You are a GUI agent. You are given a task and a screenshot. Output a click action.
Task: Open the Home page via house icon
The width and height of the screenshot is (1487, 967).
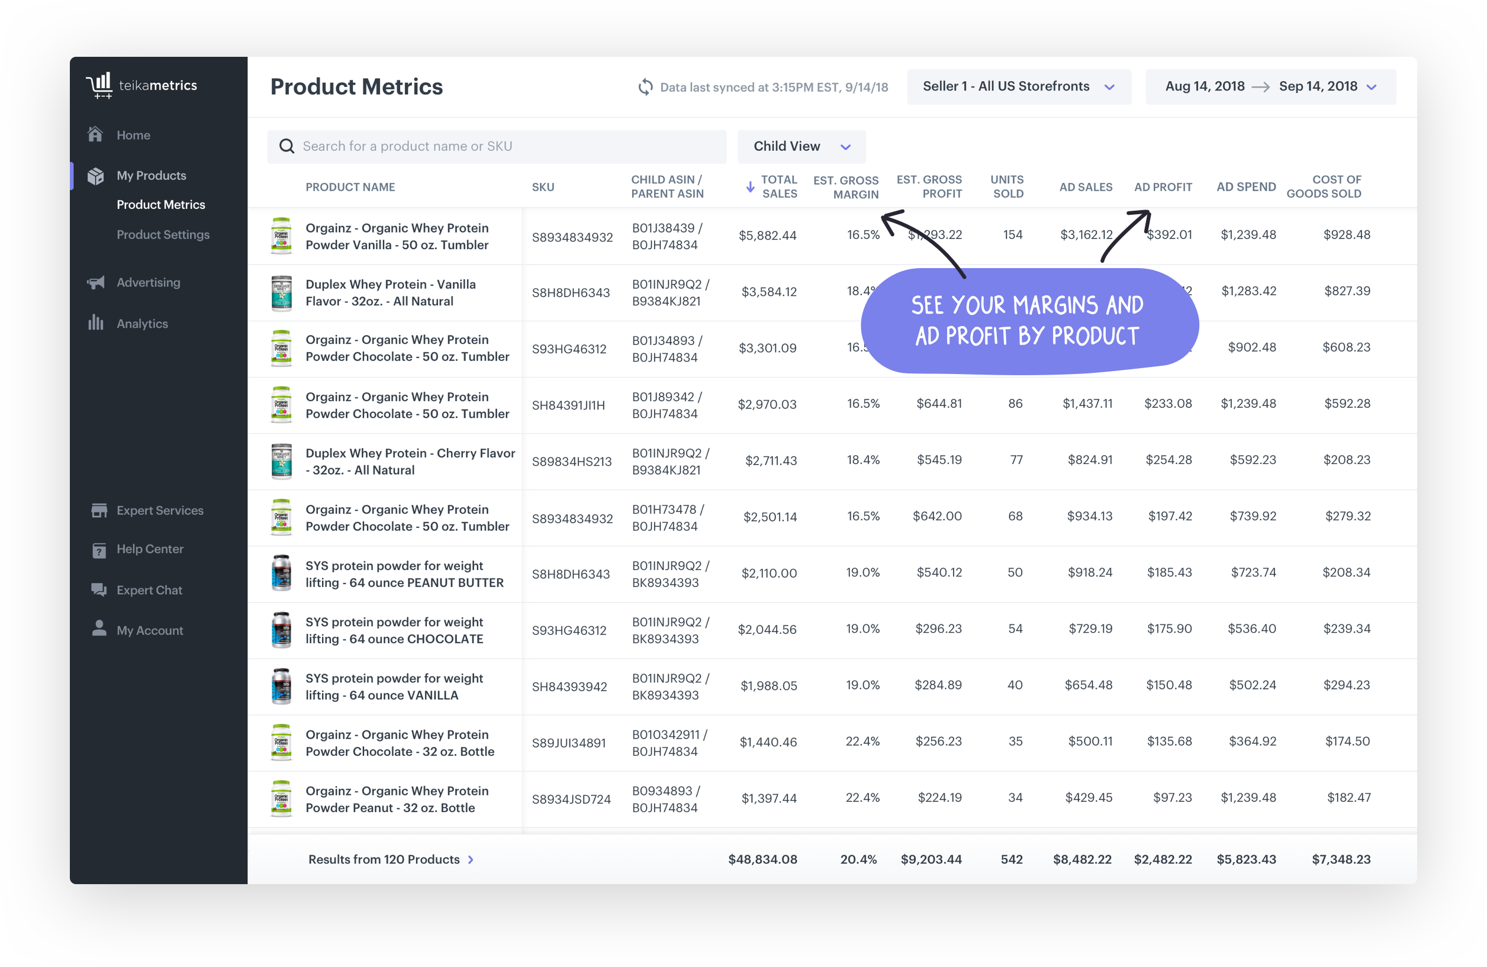[x=95, y=134]
